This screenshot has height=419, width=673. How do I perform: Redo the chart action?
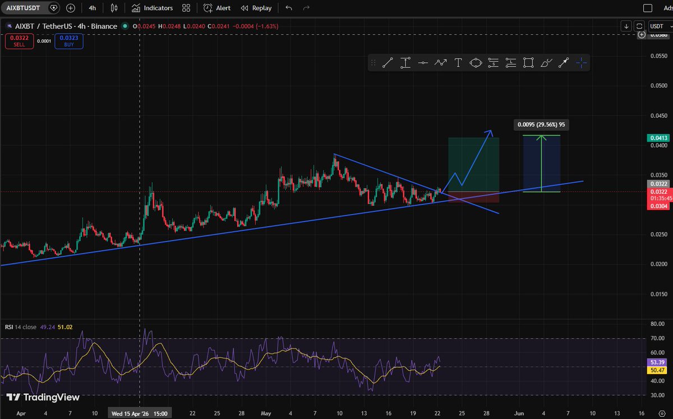coord(306,8)
